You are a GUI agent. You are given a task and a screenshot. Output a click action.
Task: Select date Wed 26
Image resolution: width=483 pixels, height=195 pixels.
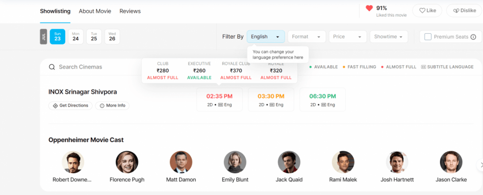pos(112,36)
